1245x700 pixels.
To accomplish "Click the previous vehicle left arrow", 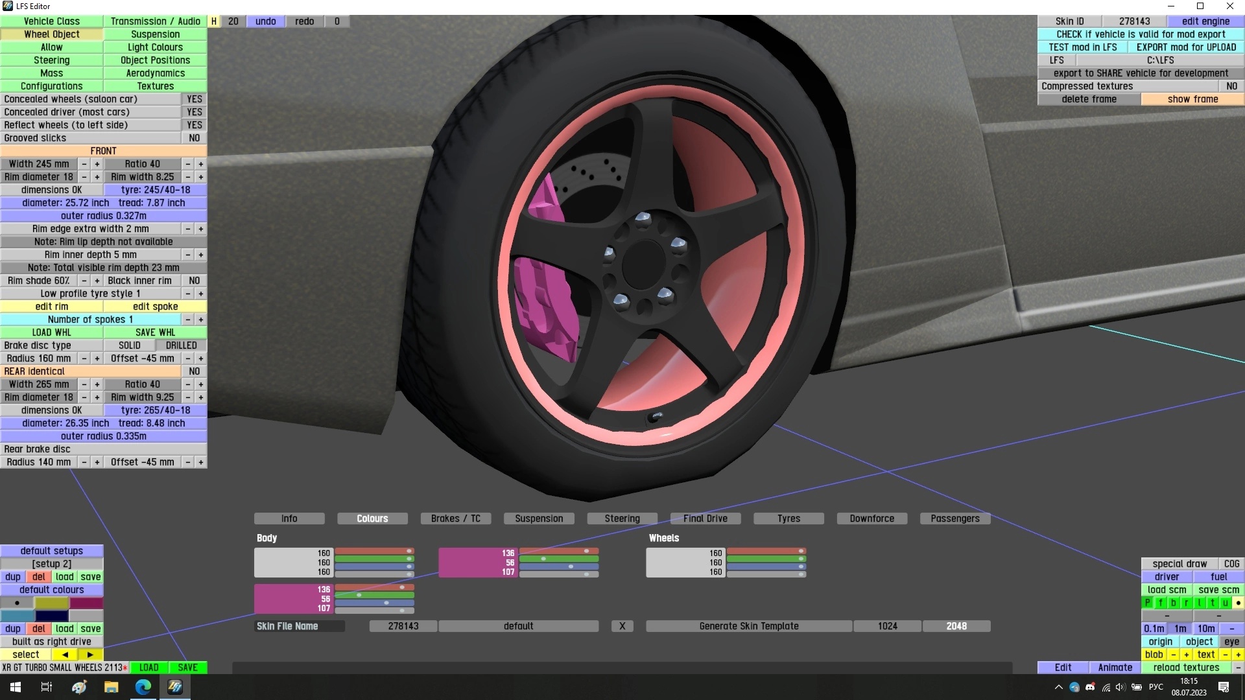I will (x=65, y=655).
